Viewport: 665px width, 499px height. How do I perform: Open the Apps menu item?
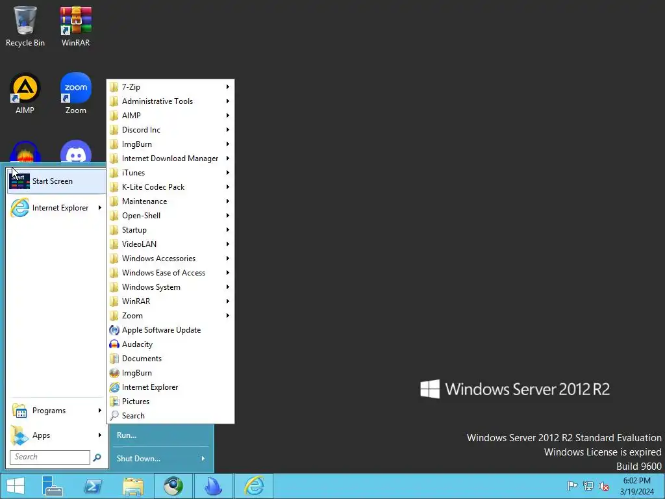56,435
